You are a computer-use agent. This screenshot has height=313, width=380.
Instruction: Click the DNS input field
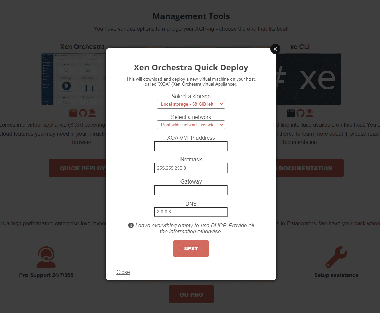coord(191,212)
